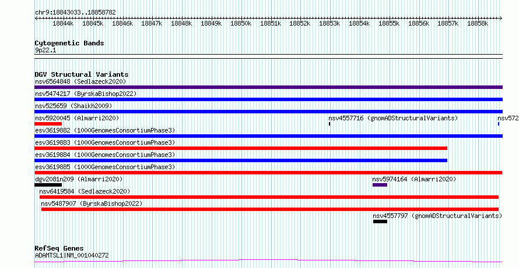This screenshot has height=268, width=519.
Task: Click the 18852k ruler tick label
Action: [300, 24]
